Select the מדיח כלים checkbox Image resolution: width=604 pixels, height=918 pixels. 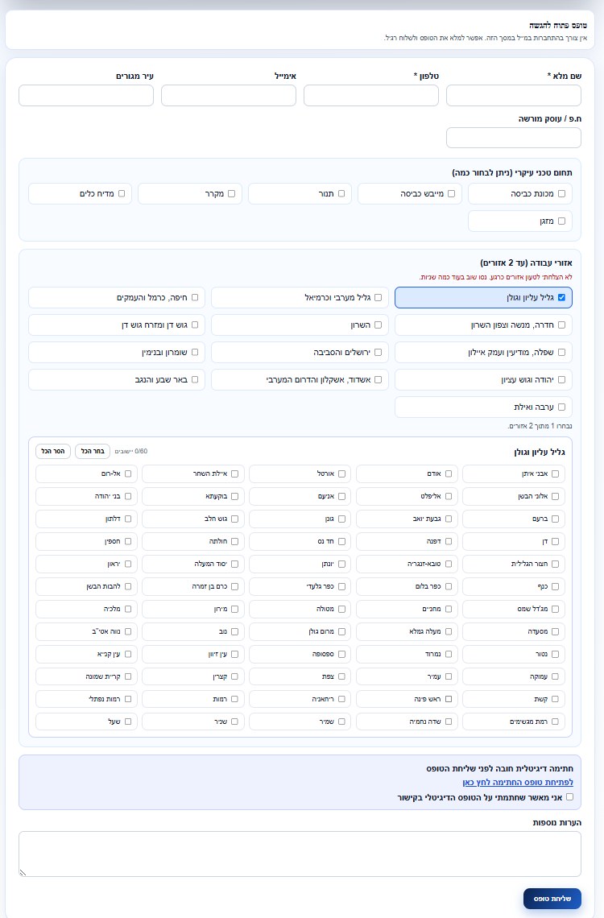pyautogui.click(x=122, y=194)
